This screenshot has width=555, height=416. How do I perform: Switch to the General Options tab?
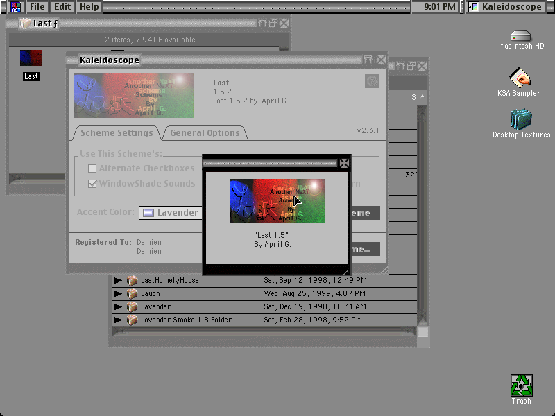205,133
